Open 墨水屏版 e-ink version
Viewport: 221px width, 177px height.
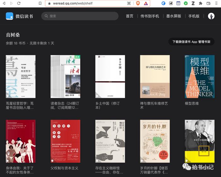(x=174, y=16)
